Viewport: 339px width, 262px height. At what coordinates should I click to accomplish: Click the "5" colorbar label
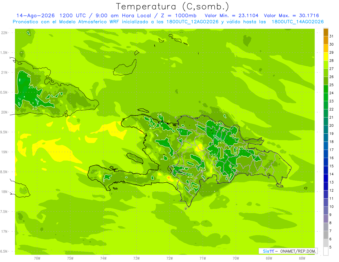330,247
